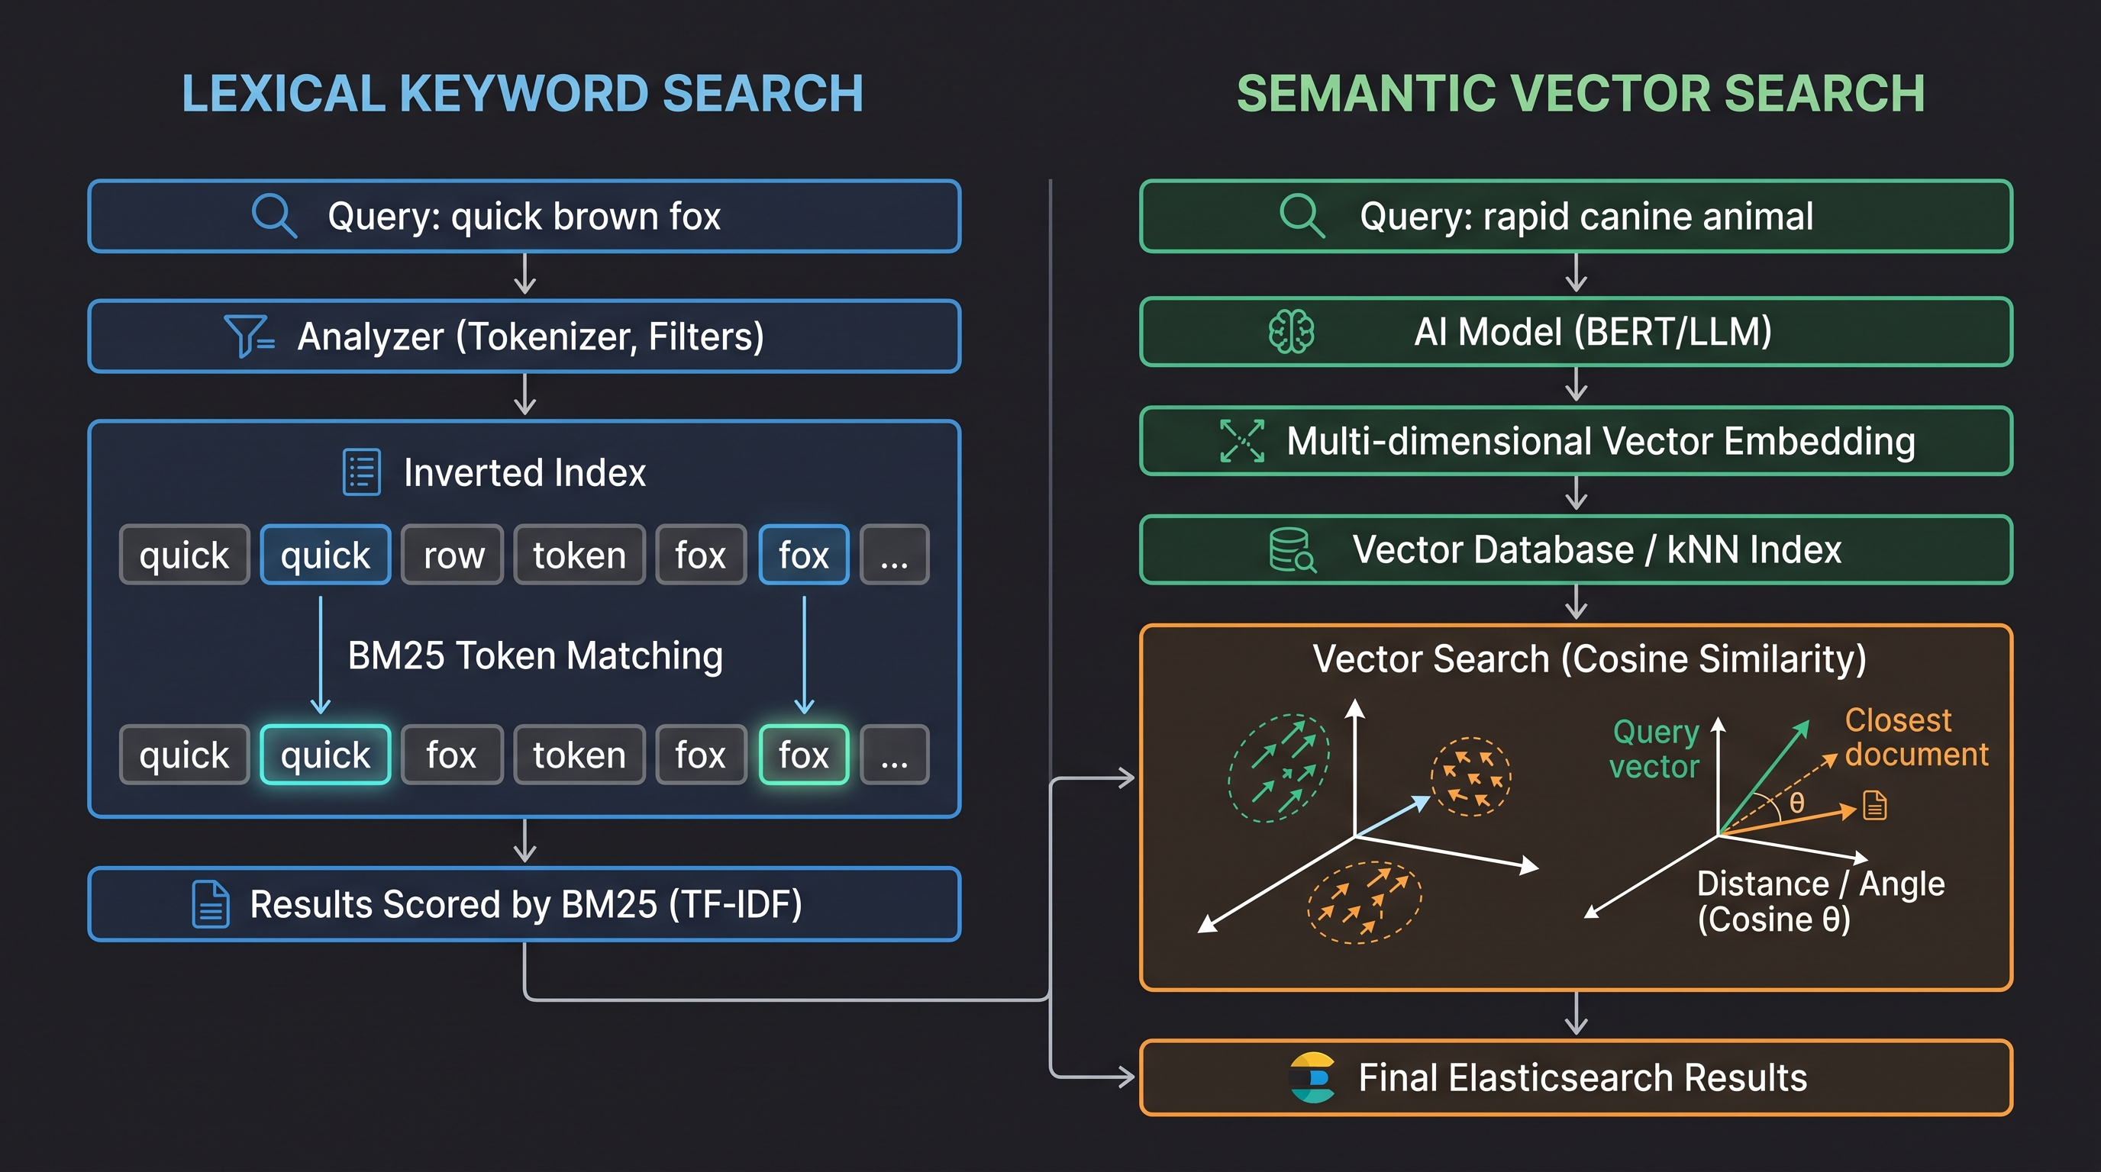Click the 'AI Model (BERT/LLM)' box
Image resolution: width=2101 pixels, height=1172 pixels.
coord(1576,332)
